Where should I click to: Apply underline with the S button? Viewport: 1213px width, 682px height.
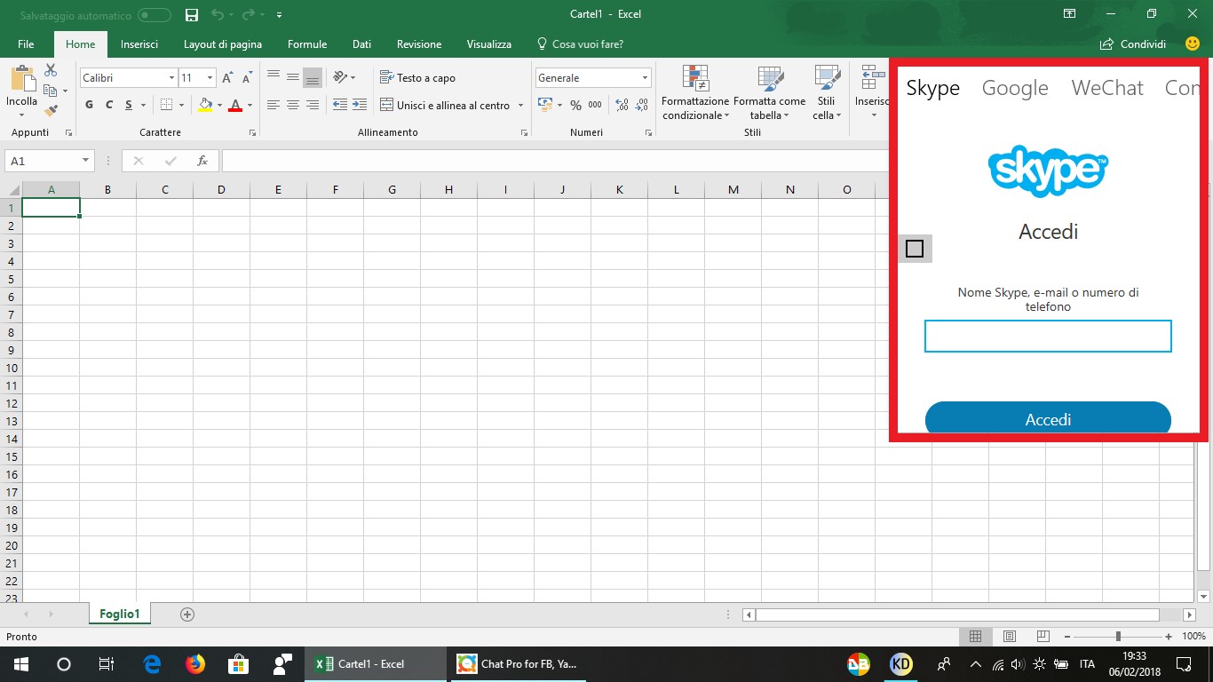pyautogui.click(x=129, y=105)
